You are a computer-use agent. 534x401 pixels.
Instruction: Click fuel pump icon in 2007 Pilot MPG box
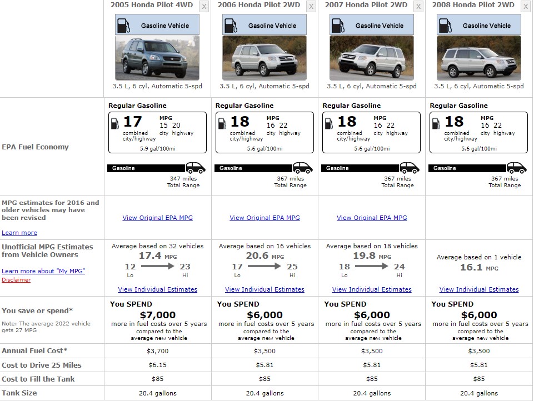tap(329, 123)
